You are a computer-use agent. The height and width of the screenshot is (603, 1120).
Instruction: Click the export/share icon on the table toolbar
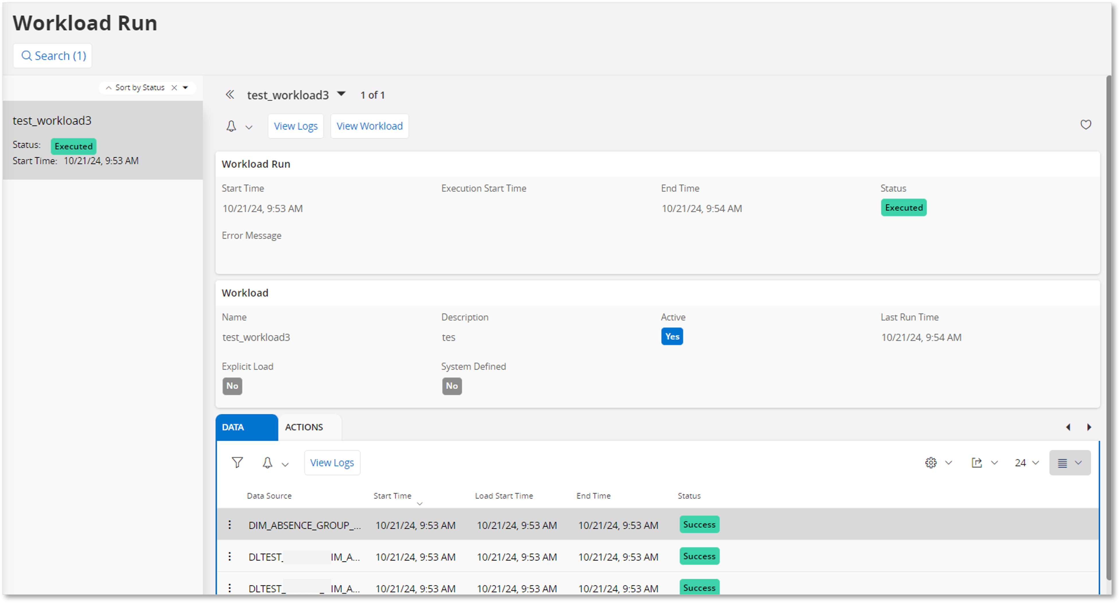pos(977,462)
